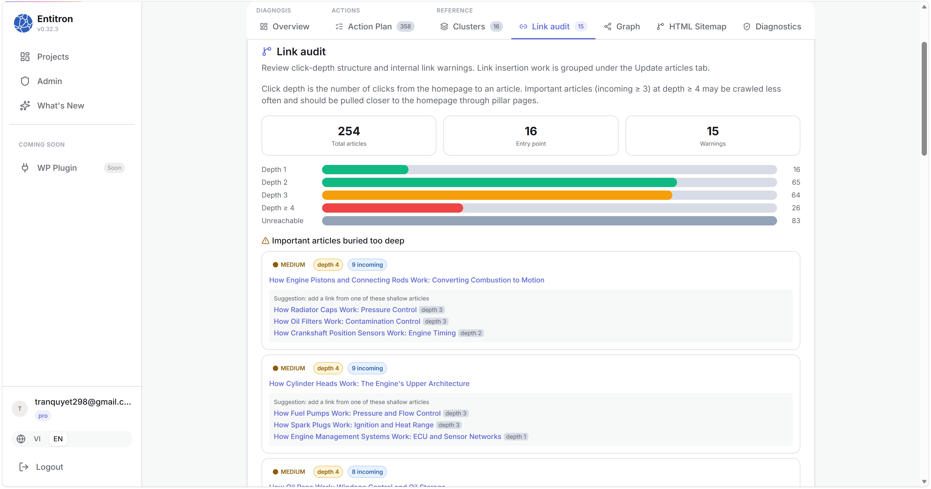
Task: Click the 358 badge on Action Plan
Action: pos(406,26)
